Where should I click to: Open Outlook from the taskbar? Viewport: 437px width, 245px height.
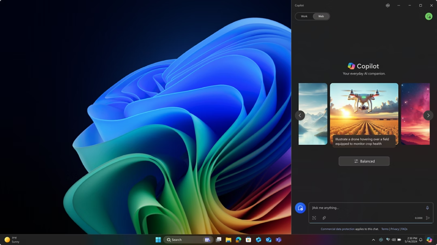268,240
